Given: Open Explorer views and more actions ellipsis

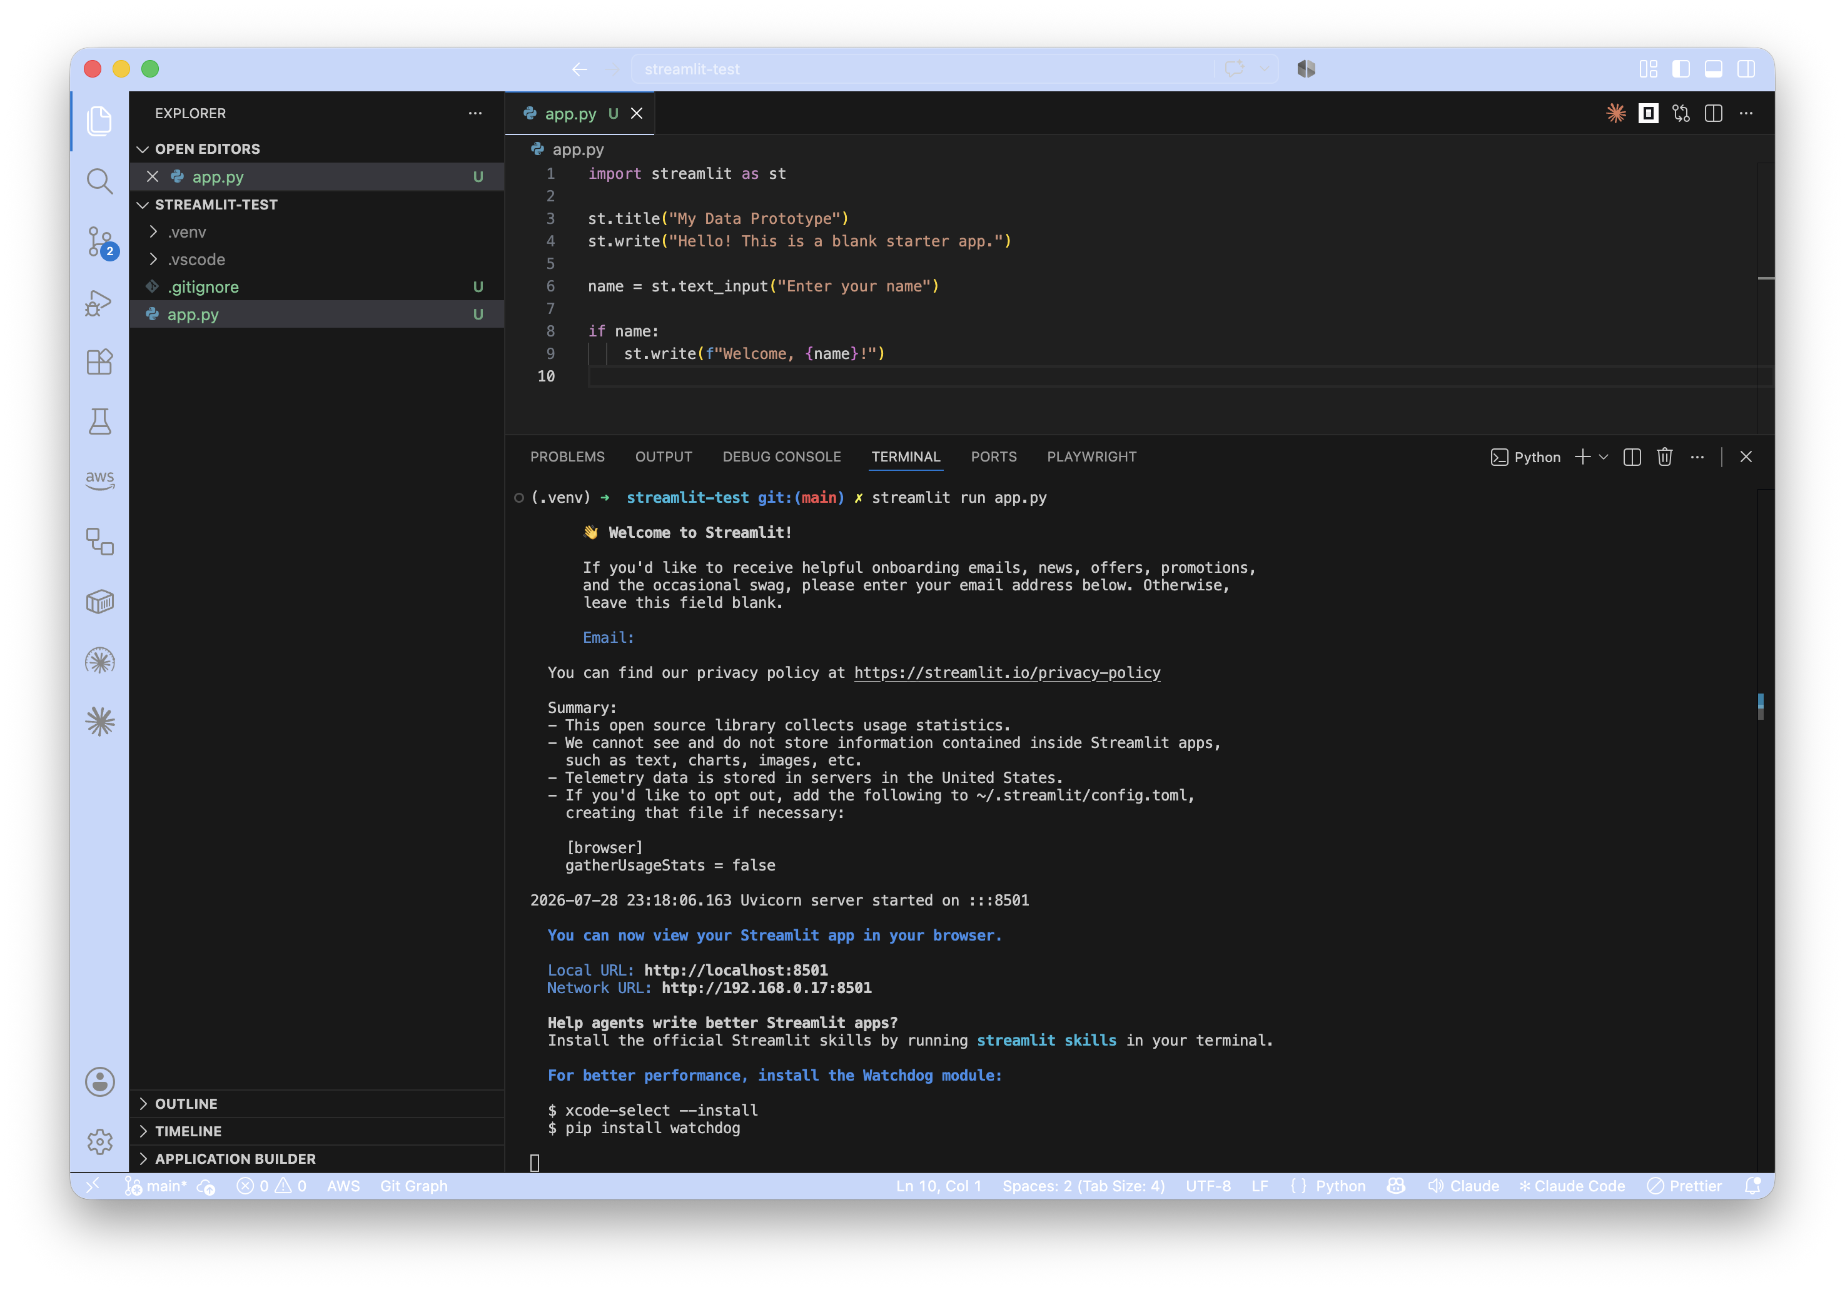Looking at the screenshot, I should point(476,113).
